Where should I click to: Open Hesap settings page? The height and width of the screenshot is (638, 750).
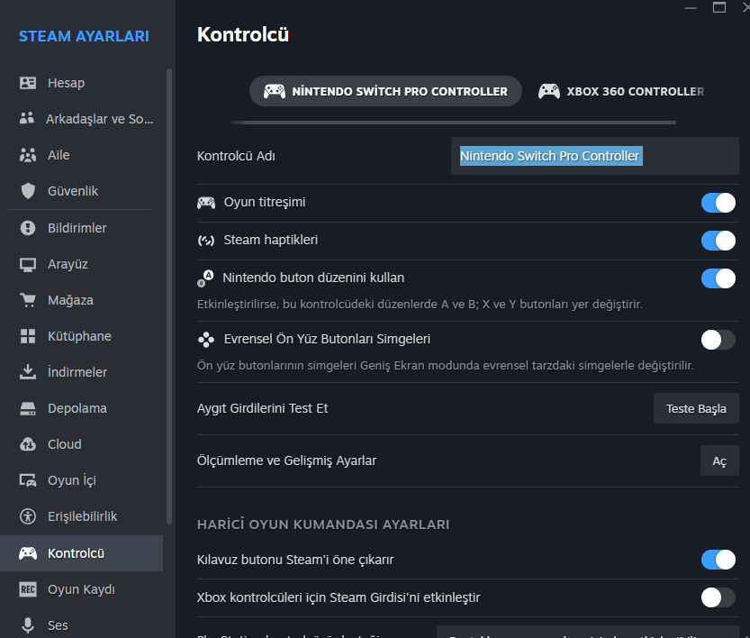pyautogui.click(x=81, y=83)
